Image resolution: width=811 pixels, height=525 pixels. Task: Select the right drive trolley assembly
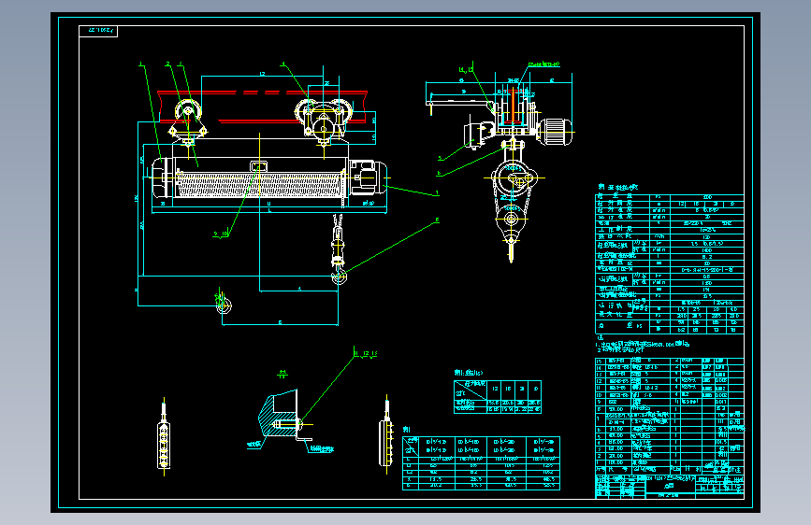click(x=324, y=121)
